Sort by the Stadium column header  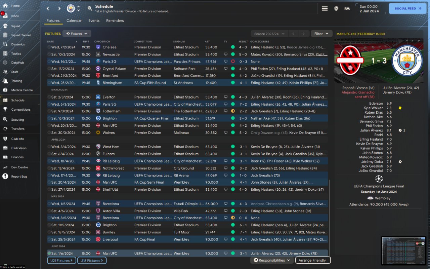179,42
